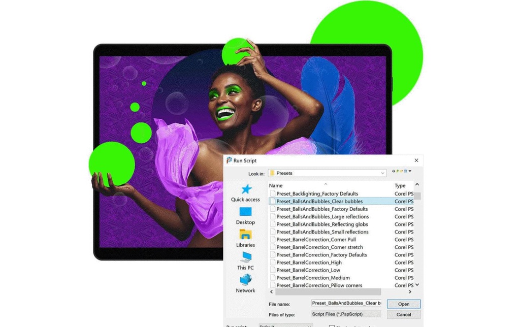Click the horizontal scrollbar right arrow
The height and width of the screenshot is (327, 520).
410,292
